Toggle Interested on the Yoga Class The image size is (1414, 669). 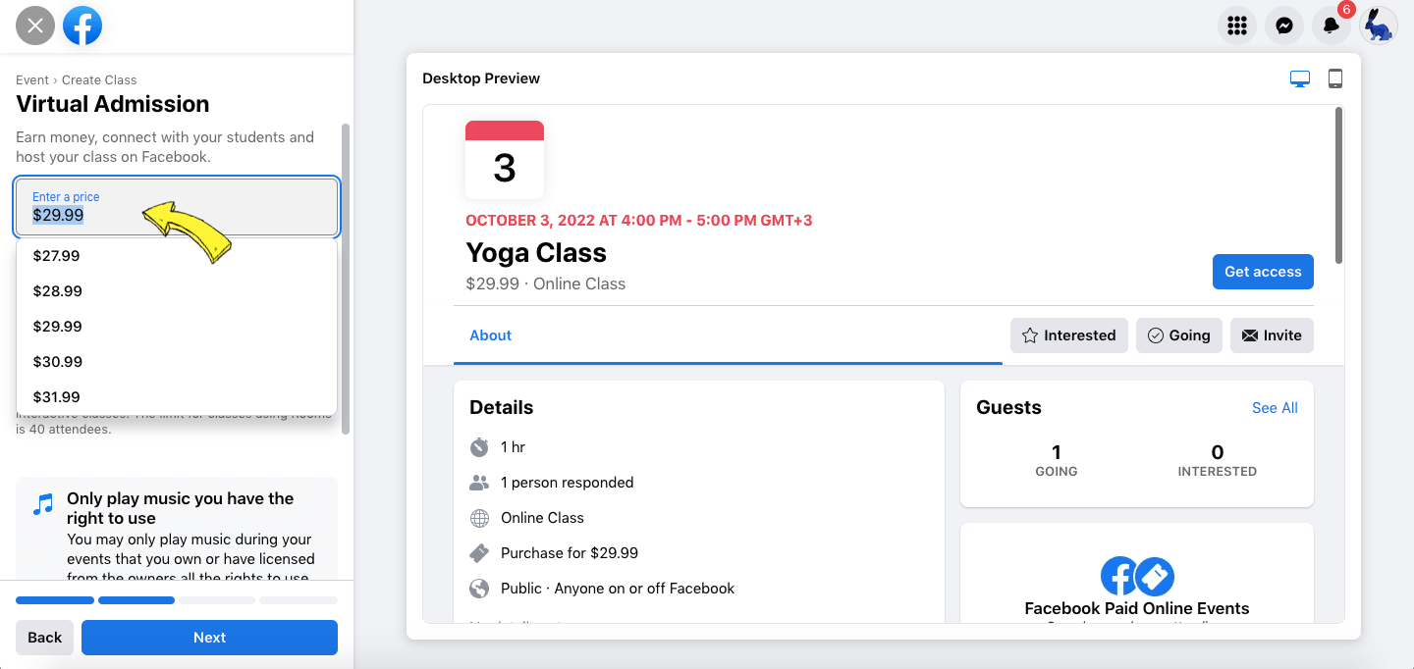(x=1068, y=334)
